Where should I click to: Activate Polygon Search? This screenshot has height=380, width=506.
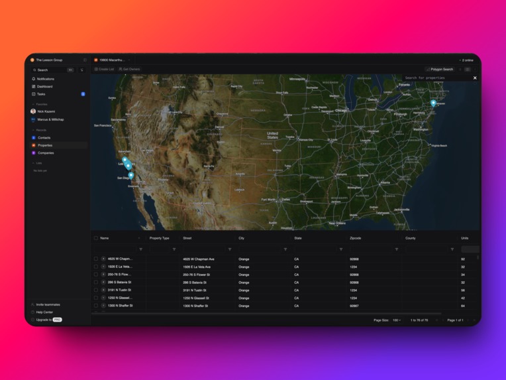pyautogui.click(x=440, y=69)
